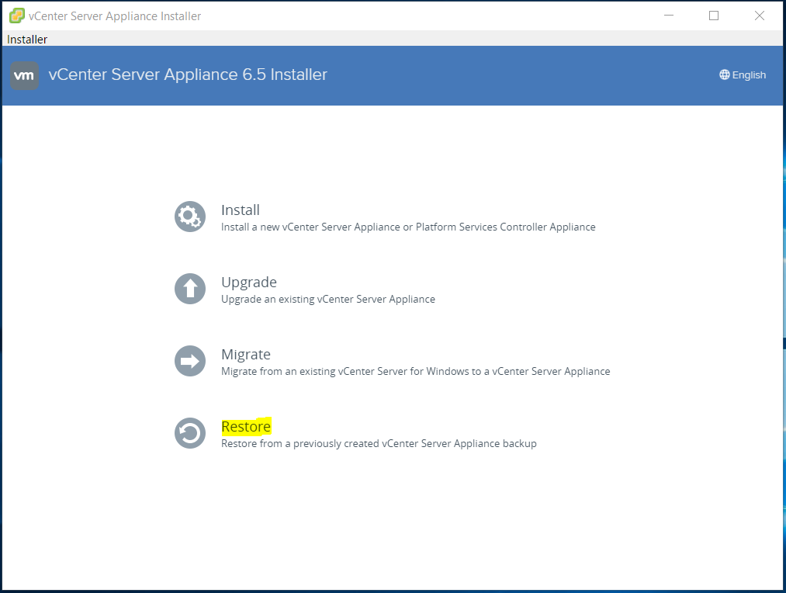Click the installer app icon in title bar
The image size is (786, 593).
(16, 16)
